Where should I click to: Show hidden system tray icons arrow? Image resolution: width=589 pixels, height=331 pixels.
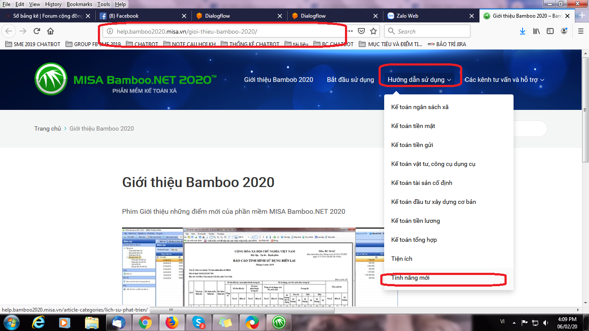click(515, 322)
